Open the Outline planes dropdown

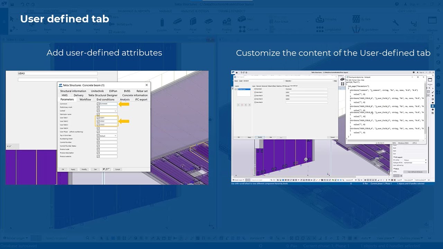click(x=420, y=180)
